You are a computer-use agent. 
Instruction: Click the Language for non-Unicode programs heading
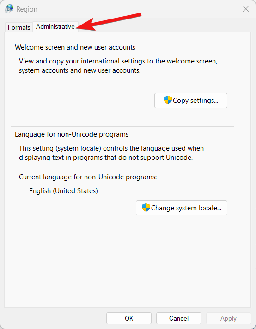(72, 134)
